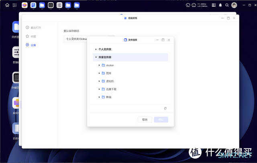The height and width of the screenshot is (163, 257).
Task: Go to the home desktop icon
Action: coord(7,5)
